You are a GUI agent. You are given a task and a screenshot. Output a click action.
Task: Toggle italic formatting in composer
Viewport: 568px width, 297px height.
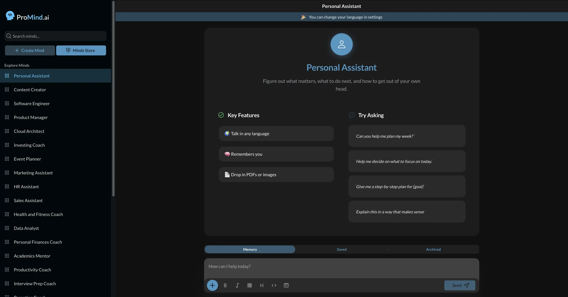click(x=237, y=285)
